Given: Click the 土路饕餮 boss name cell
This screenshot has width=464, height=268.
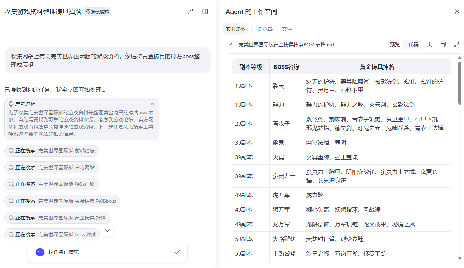Looking at the screenshot, I should click(286, 253).
